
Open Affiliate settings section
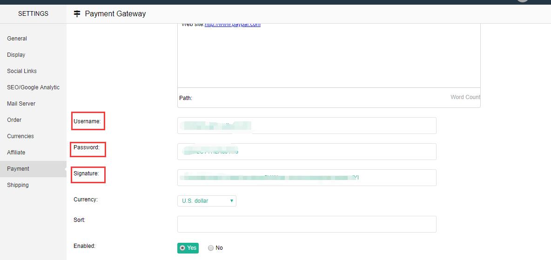pyautogui.click(x=16, y=153)
